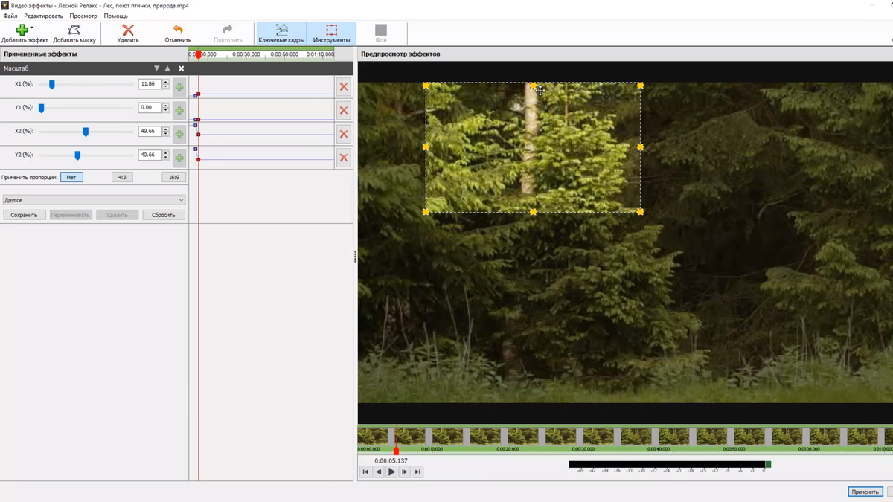Screen dimensions: 893x502
Task: Open the 'Другое' preset dropdown
Action: click(94, 200)
